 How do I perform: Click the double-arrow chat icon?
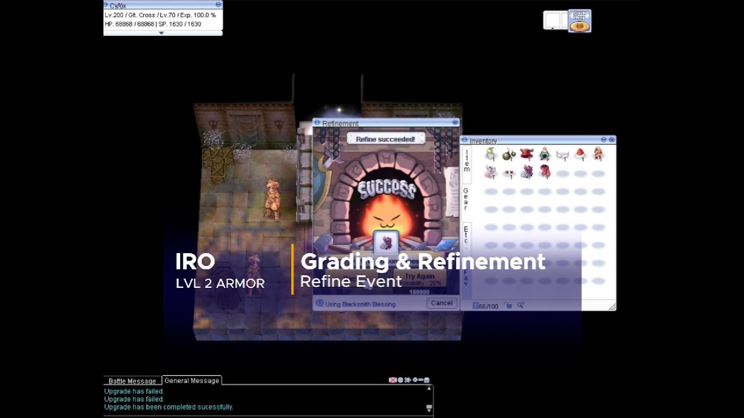pos(407,380)
